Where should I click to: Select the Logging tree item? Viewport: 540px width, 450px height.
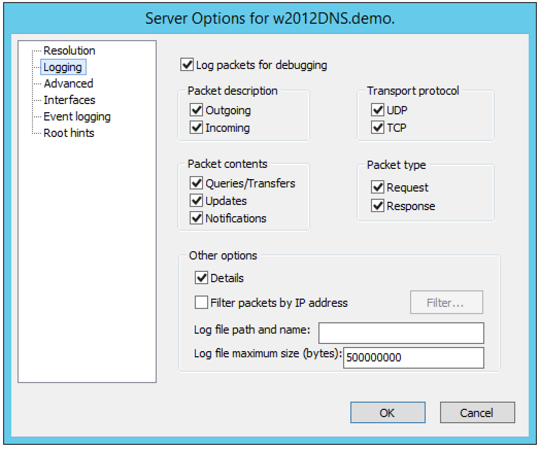(x=62, y=67)
